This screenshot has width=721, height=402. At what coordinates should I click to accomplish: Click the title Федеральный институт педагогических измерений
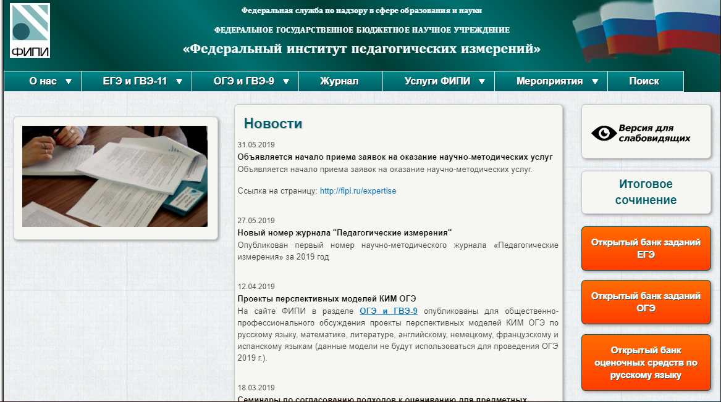361,49
